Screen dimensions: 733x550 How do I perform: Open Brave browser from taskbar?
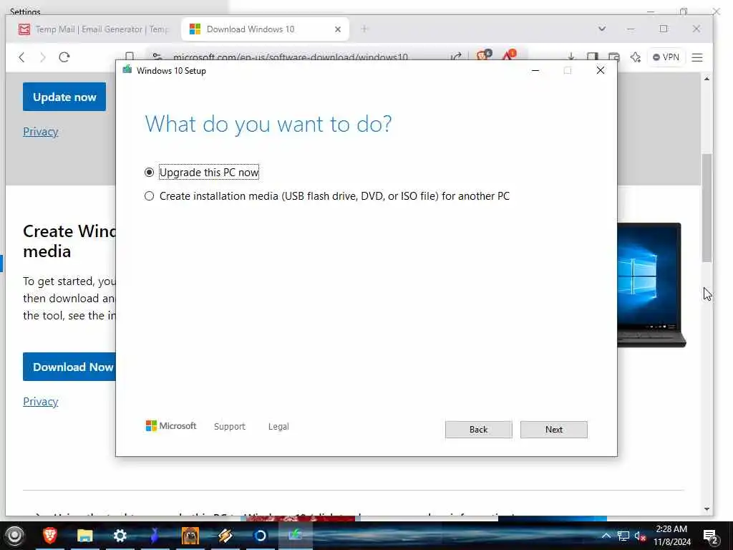coord(49,535)
